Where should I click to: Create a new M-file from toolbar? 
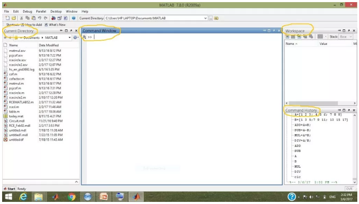tap(8, 18)
